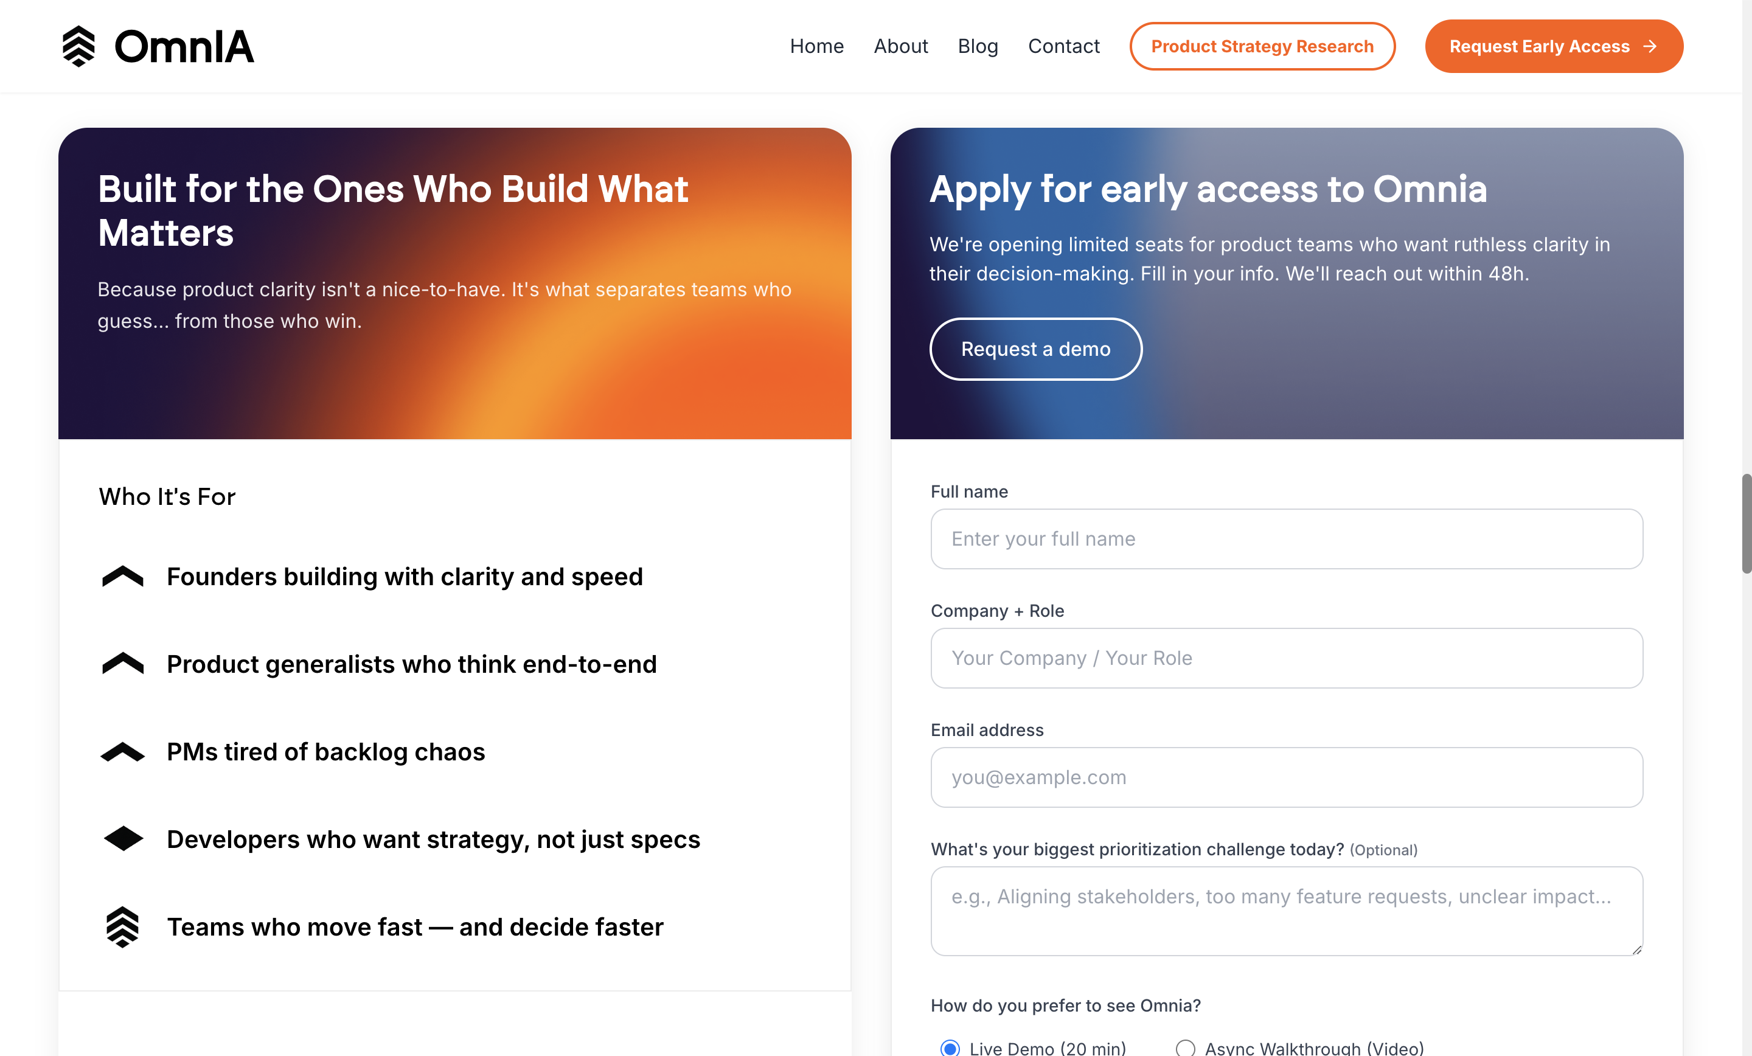Click the arrow icon inside Request Early Access

click(x=1650, y=46)
